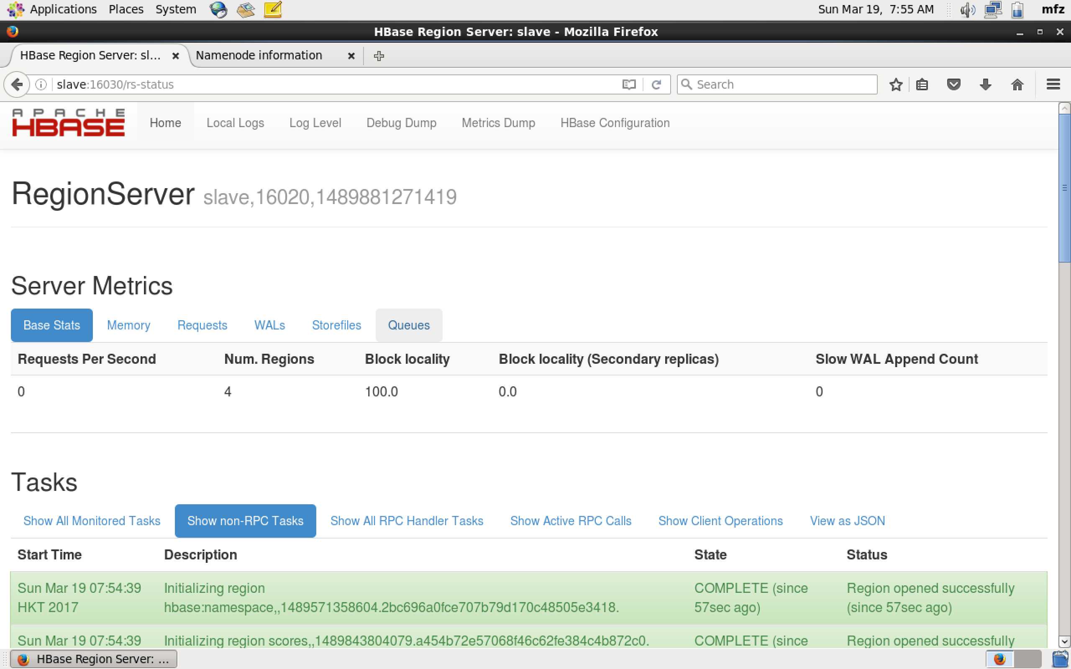Viewport: 1071px width, 669px height.
Task: Click the Slow WAL Append Count header
Action: click(x=897, y=359)
